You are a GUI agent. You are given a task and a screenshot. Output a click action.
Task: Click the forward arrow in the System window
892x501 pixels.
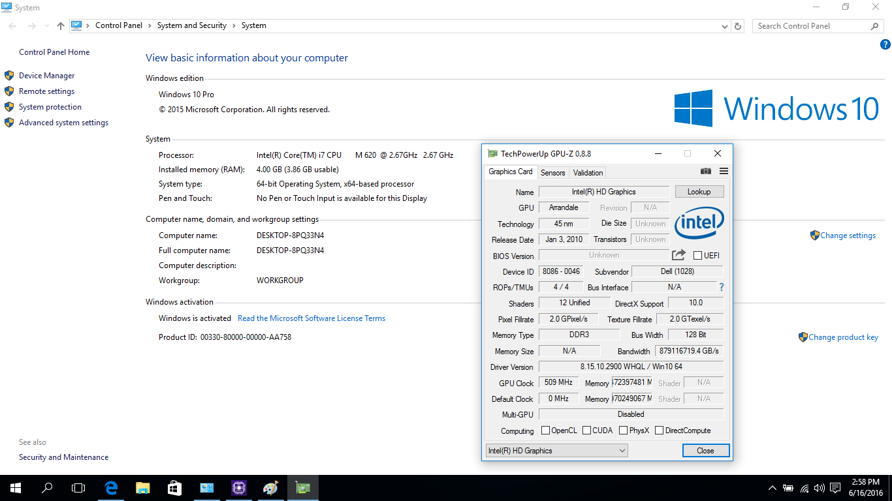[31, 26]
